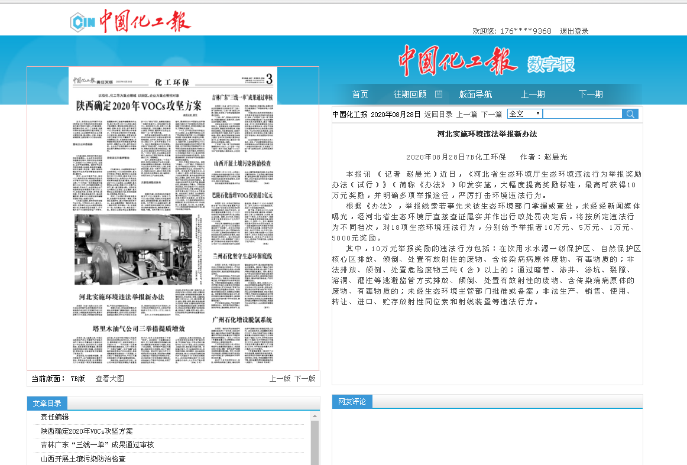Image resolution: width=687 pixels, height=465 pixels.
Task: Go to previous article 上一篇
Action: pyautogui.click(x=466, y=115)
